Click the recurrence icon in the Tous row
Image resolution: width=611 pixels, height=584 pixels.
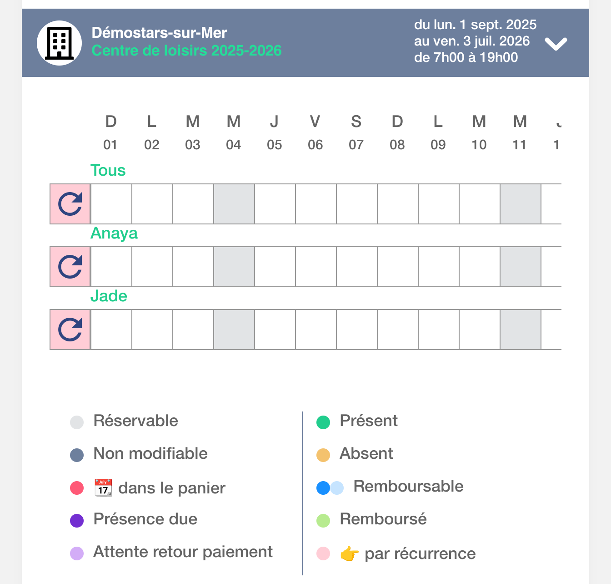pos(70,204)
